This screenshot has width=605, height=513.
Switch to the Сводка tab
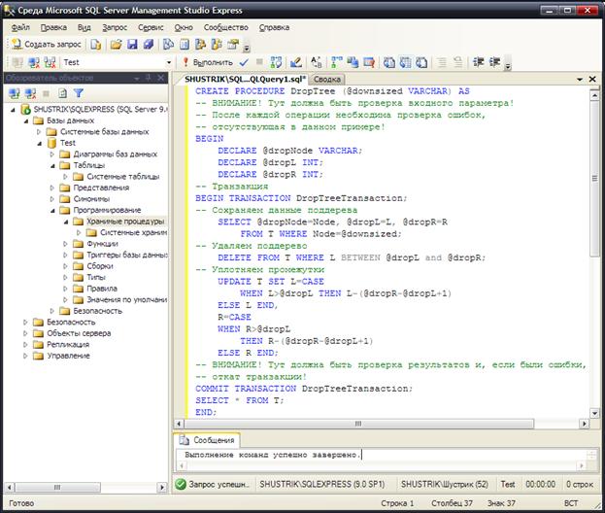pyautogui.click(x=327, y=79)
